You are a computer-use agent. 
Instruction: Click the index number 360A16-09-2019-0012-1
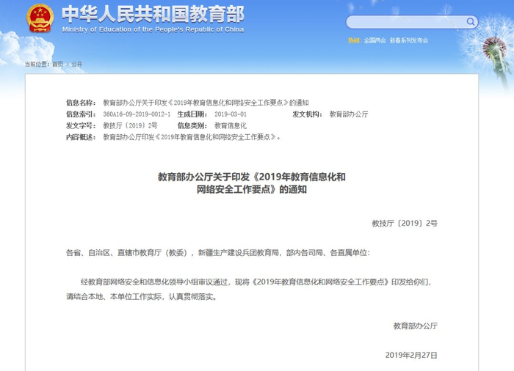point(137,114)
